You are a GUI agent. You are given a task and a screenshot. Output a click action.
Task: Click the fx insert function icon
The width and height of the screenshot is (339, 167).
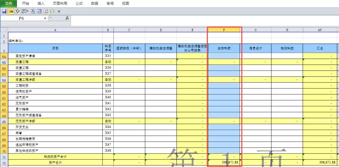pos(67,18)
